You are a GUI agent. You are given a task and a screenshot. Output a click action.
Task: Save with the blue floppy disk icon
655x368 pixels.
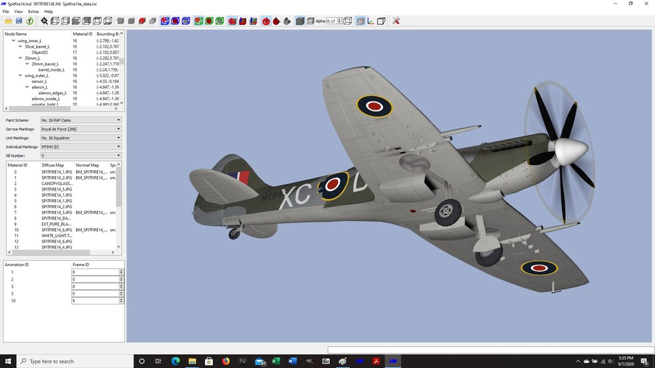pos(19,21)
